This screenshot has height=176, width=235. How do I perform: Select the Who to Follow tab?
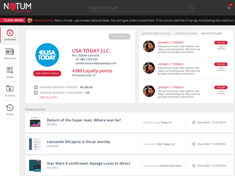point(211,33)
